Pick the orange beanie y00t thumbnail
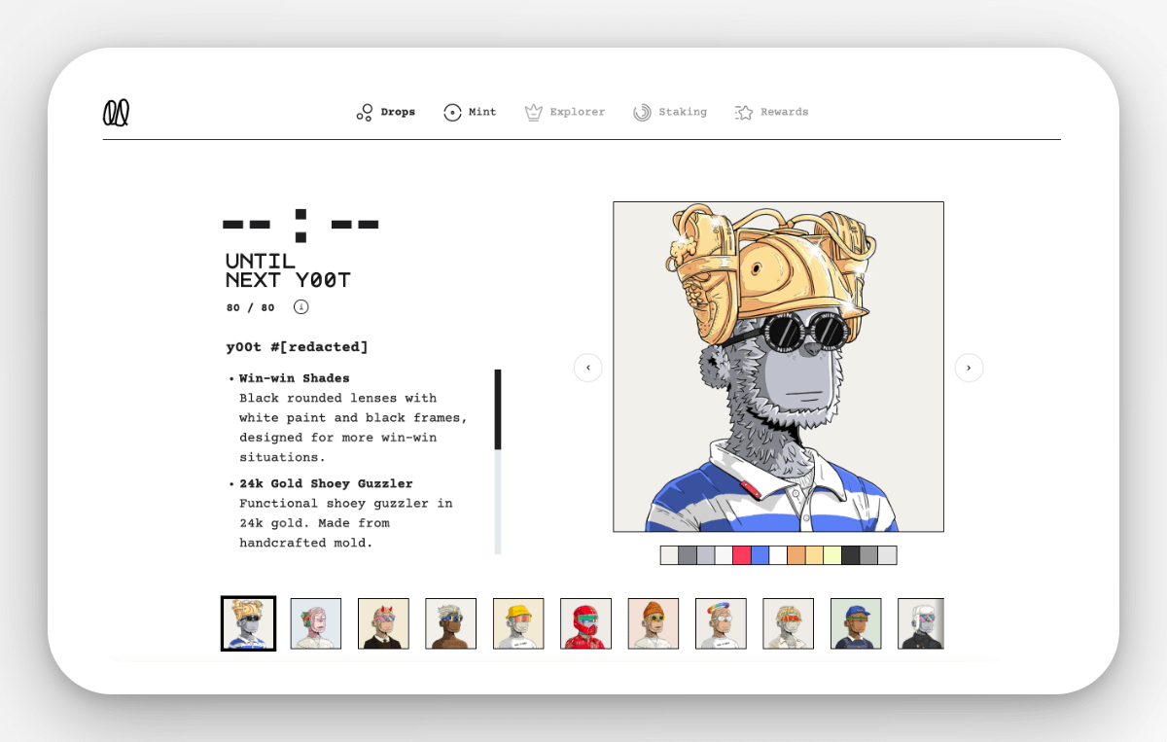The width and height of the screenshot is (1167, 742). pos(654,623)
